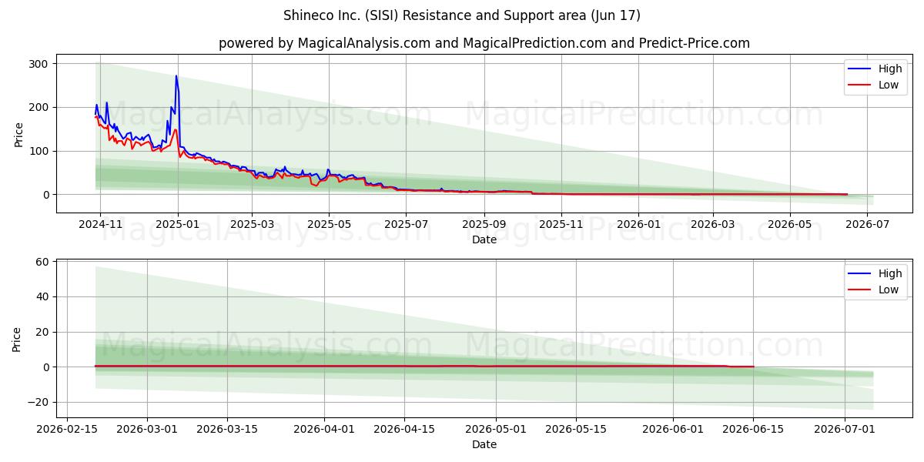Click the 2025-05 label on top x-axis
This screenshot has height=462, width=924.
330,225
